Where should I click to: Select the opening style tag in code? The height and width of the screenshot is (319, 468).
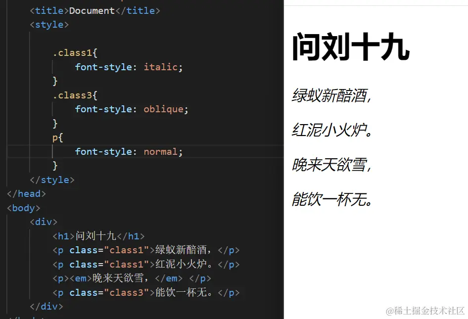tap(49, 25)
